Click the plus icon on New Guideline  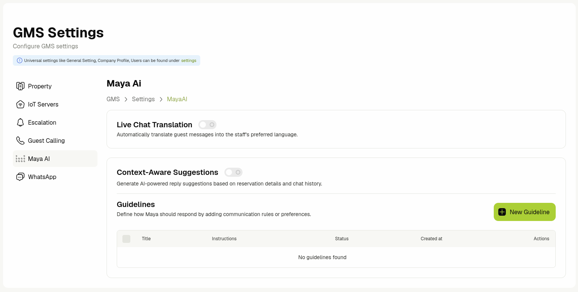coord(502,212)
